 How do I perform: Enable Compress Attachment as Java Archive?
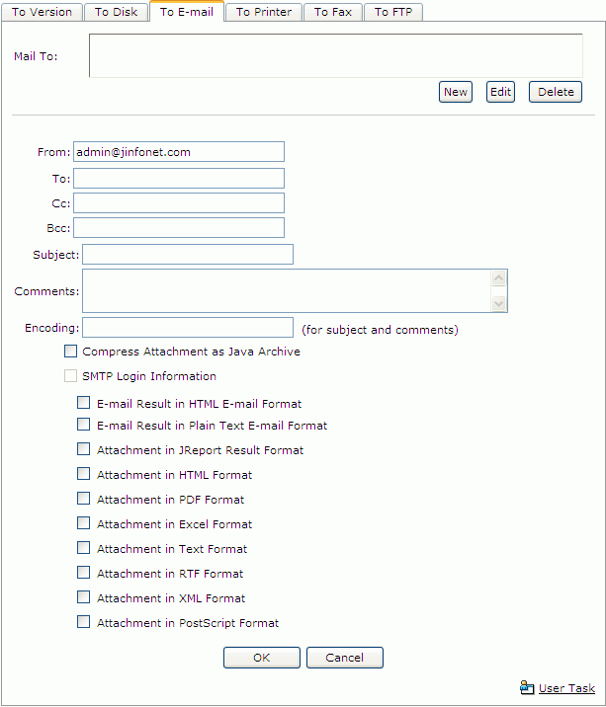coord(70,352)
